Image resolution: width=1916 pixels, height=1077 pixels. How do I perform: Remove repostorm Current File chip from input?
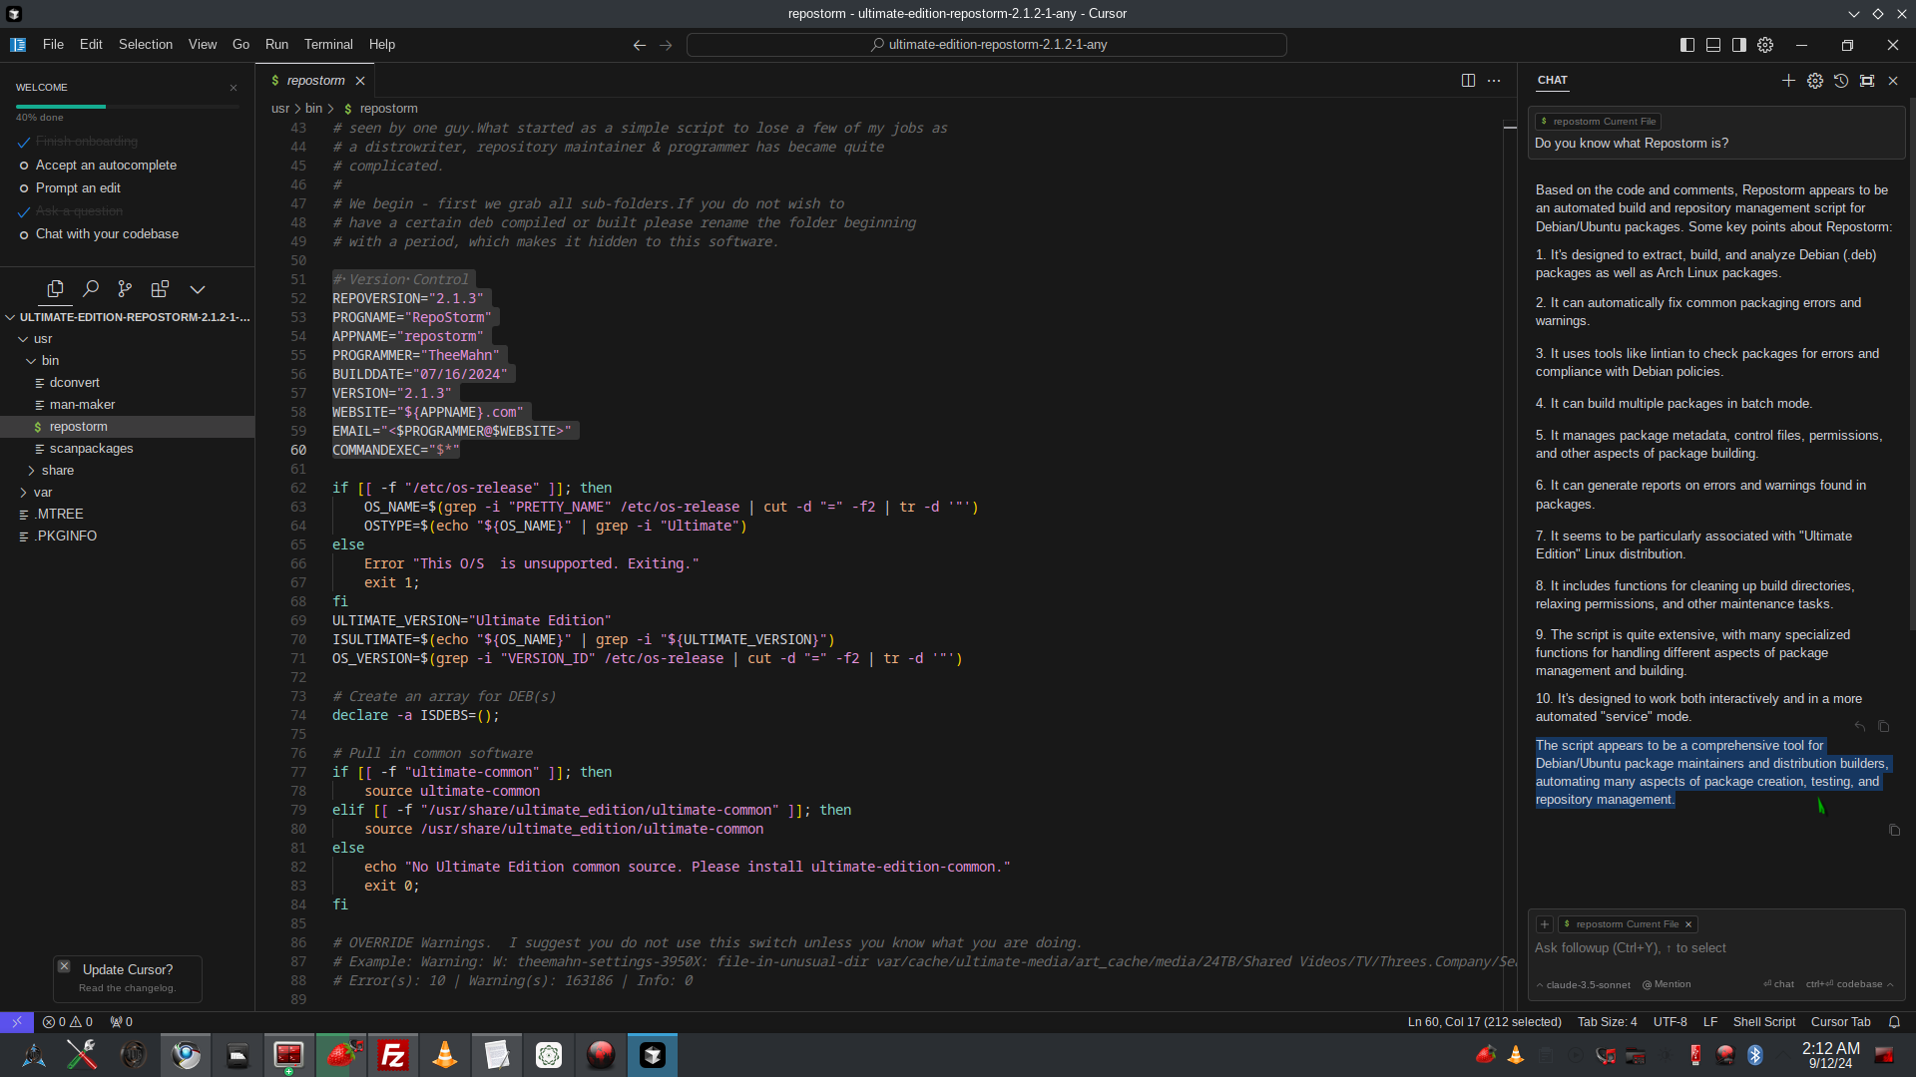click(x=1688, y=924)
